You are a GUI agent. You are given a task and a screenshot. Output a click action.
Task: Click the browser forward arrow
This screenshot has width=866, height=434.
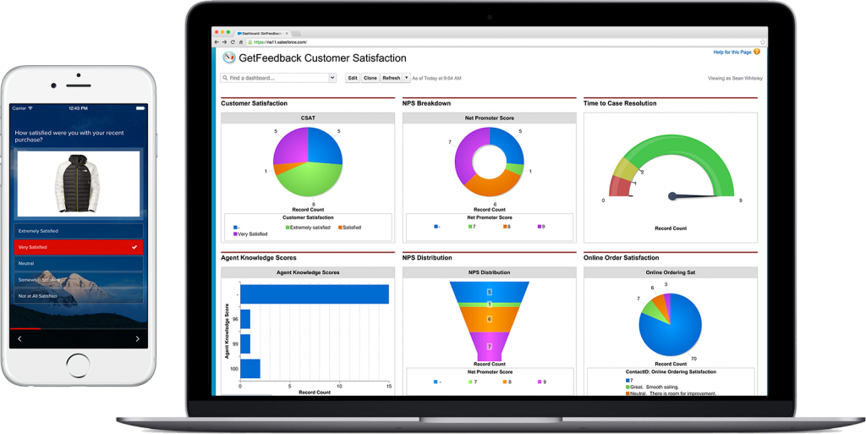pos(224,42)
